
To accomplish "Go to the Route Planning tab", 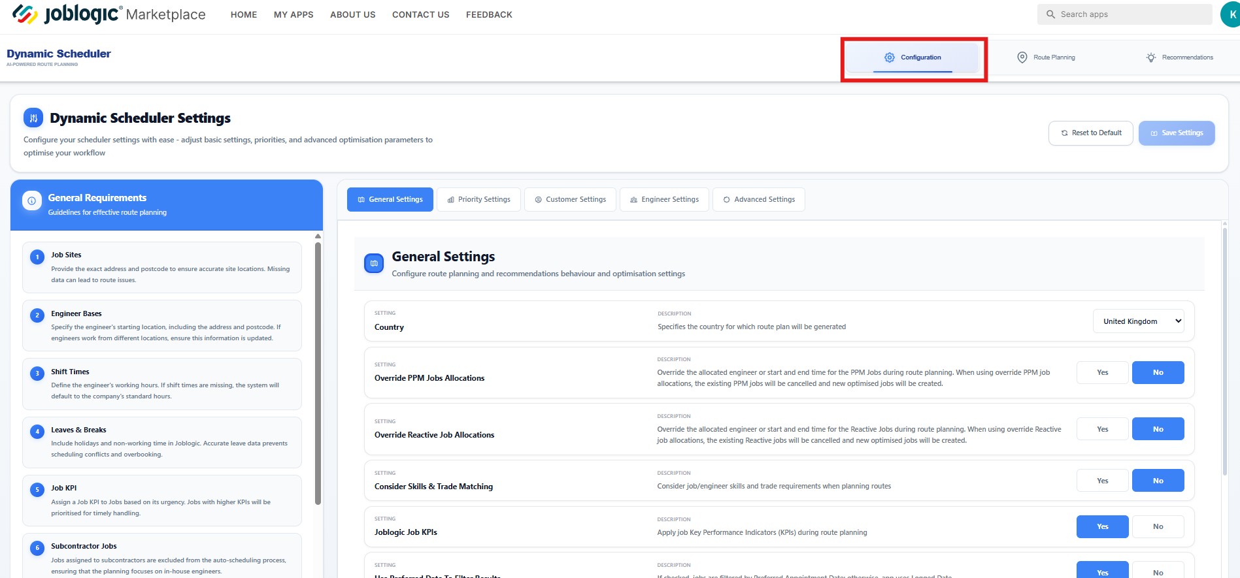I will pos(1046,57).
